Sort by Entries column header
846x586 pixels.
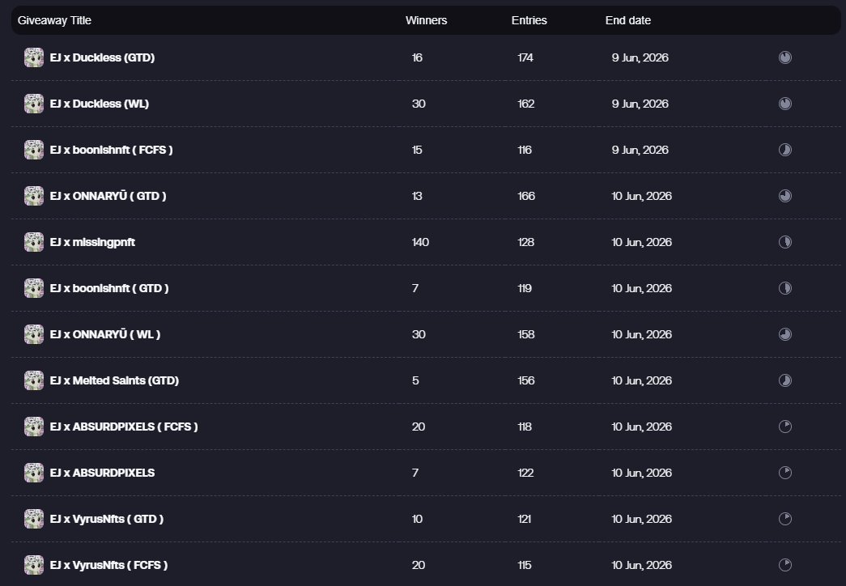[x=529, y=20]
